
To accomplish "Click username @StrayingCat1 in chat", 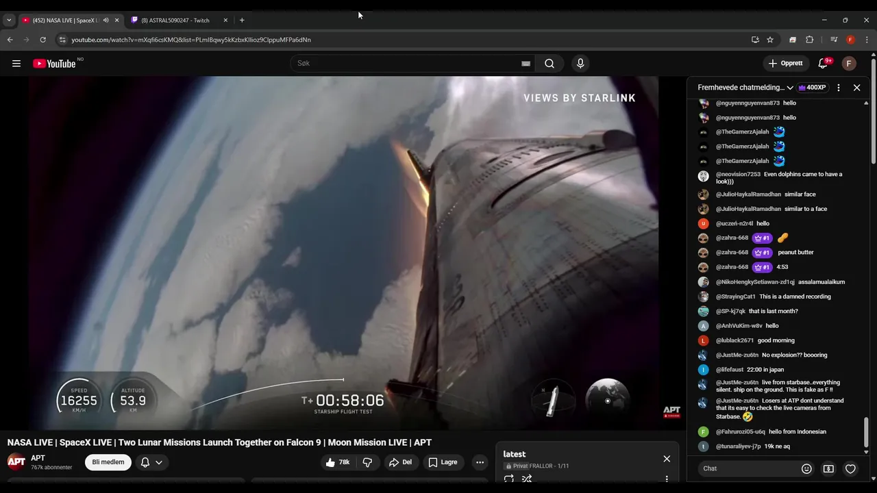I will click(735, 297).
